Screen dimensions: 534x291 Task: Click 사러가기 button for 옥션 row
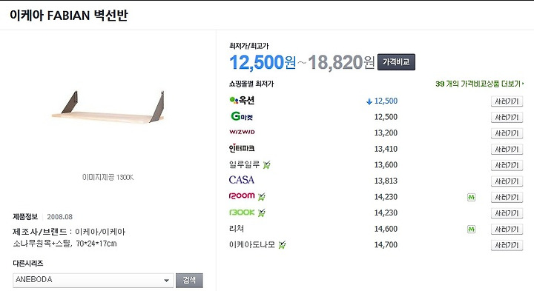tap(507, 101)
